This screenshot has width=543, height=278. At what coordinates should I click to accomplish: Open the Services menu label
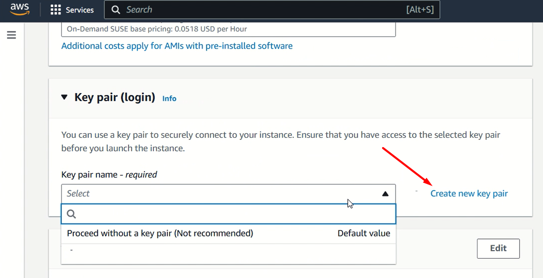pos(80,10)
